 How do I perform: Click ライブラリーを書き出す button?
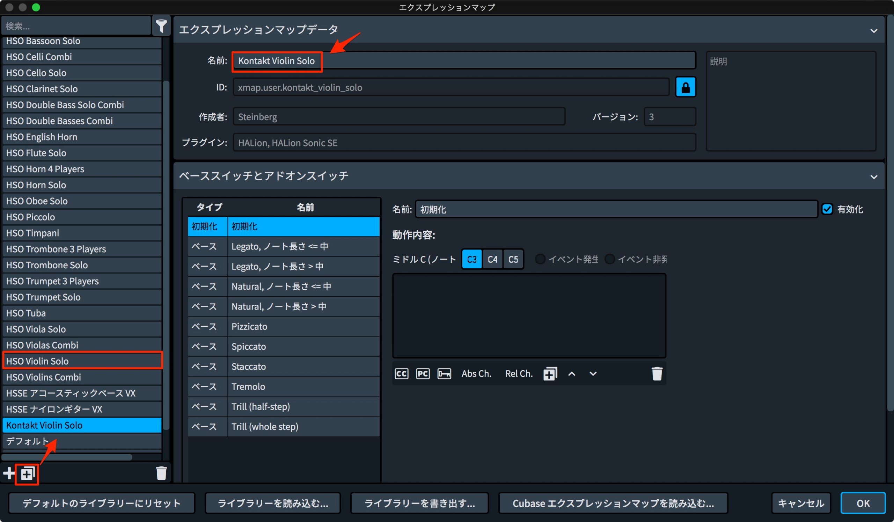(419, 503)
